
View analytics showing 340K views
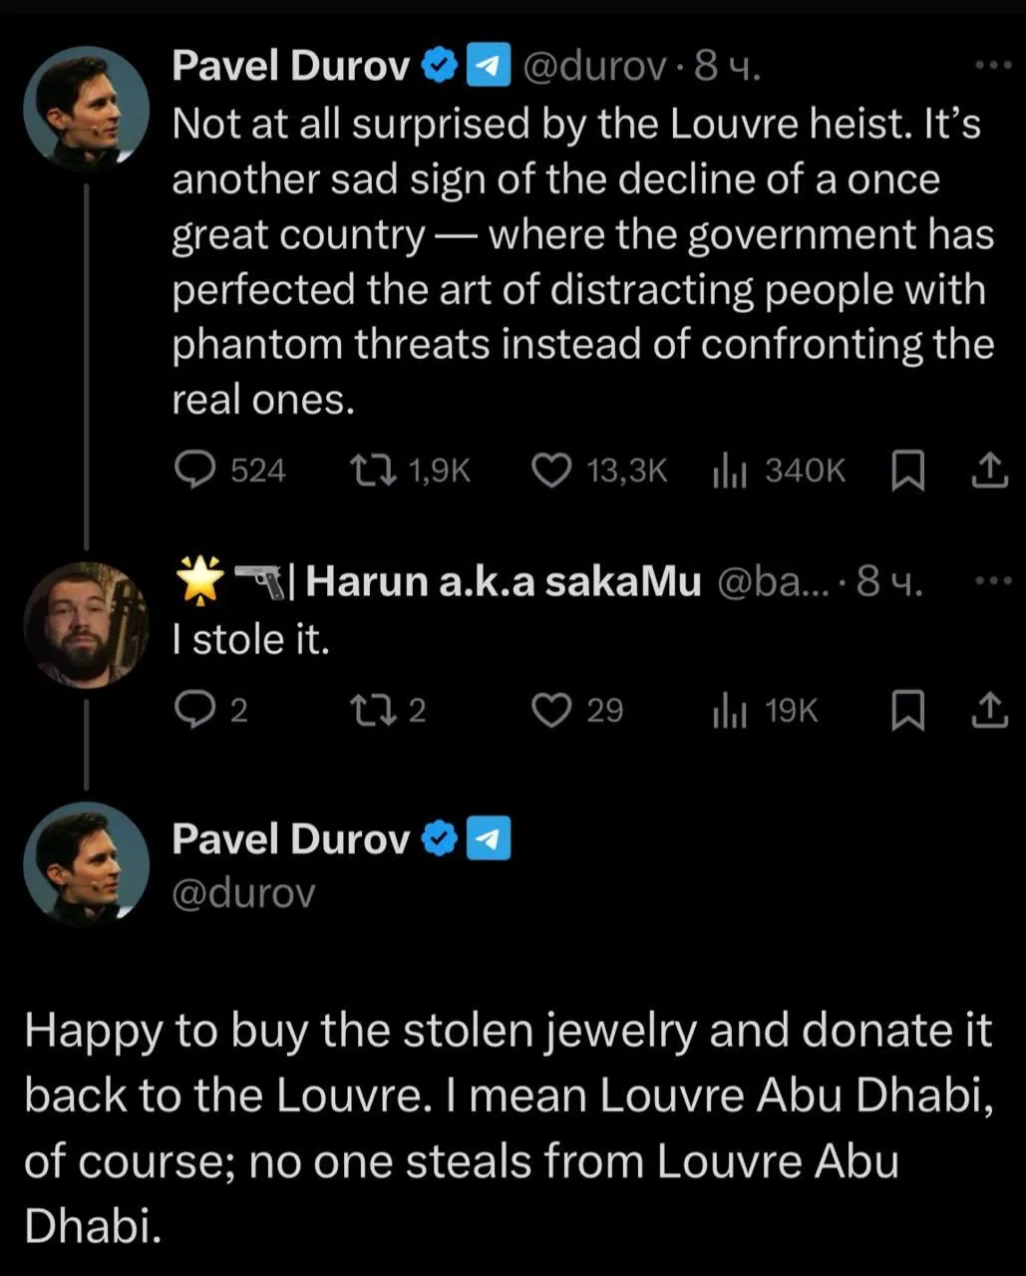(x=730, y=471)
